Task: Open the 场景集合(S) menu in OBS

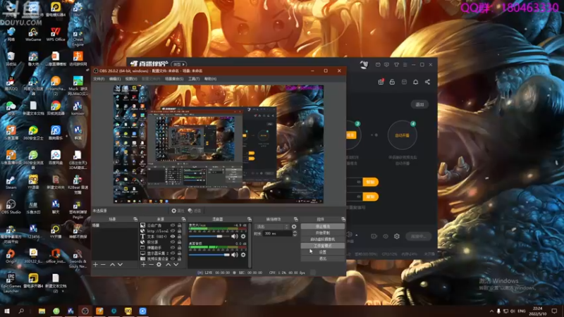Action: pyautogui.click(x=174, y=79)
